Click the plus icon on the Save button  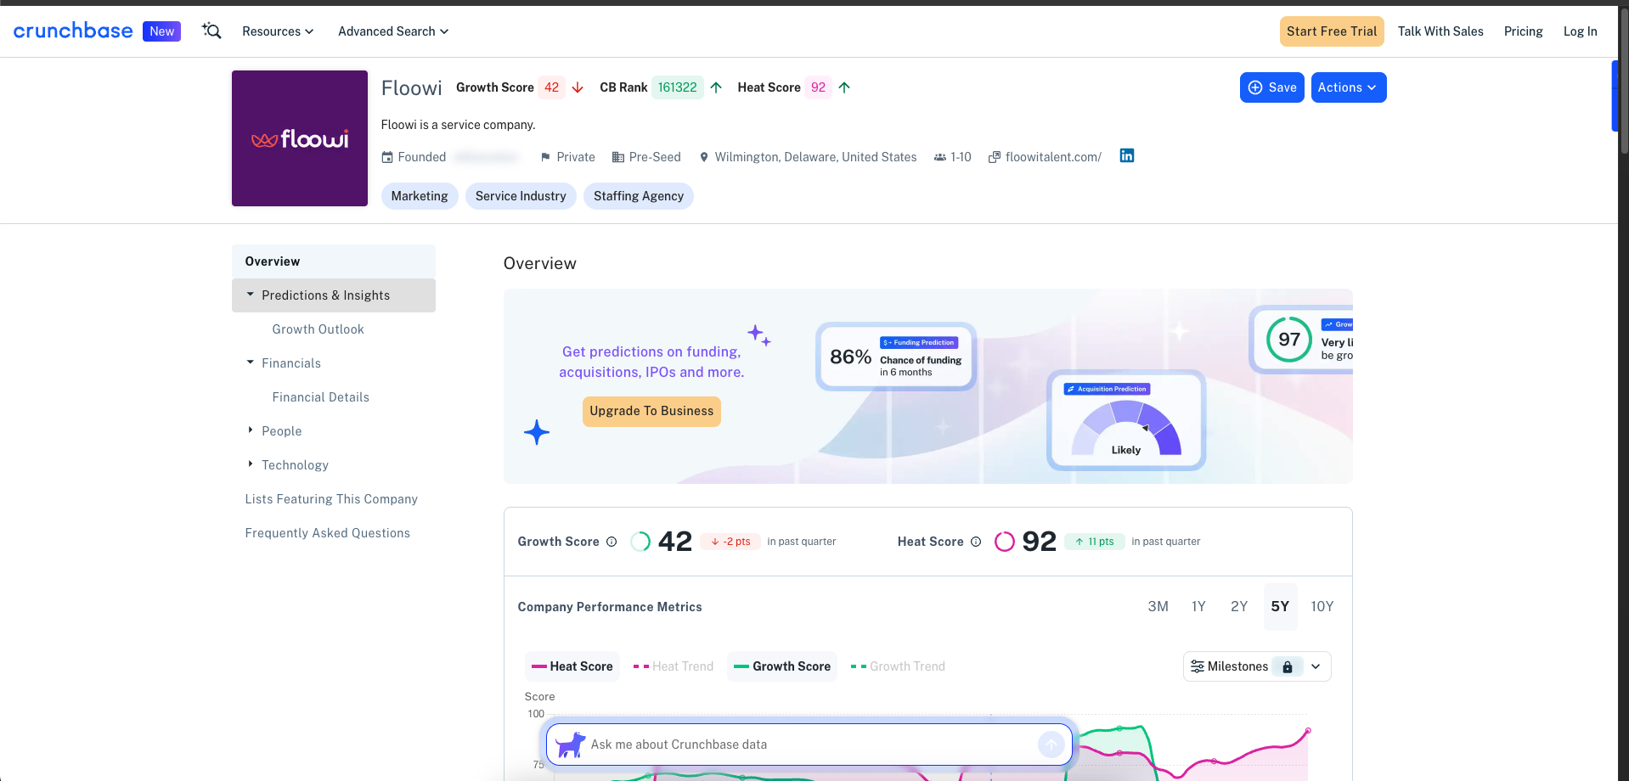click(x=1255, y=87)
